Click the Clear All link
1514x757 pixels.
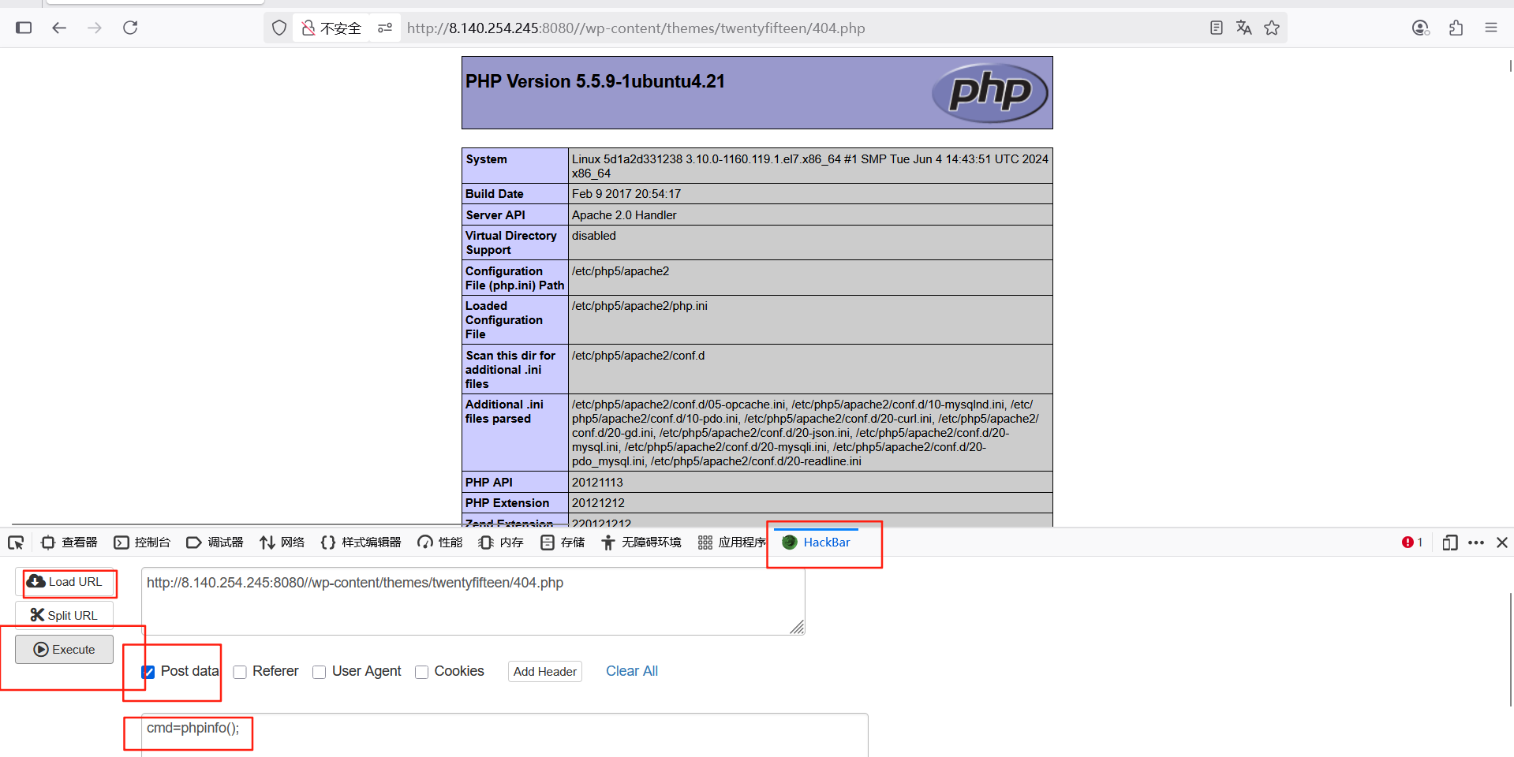[632, 671]
